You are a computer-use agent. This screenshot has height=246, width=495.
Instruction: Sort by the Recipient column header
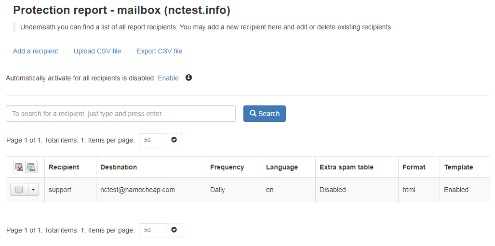click(x=64, y=167)
